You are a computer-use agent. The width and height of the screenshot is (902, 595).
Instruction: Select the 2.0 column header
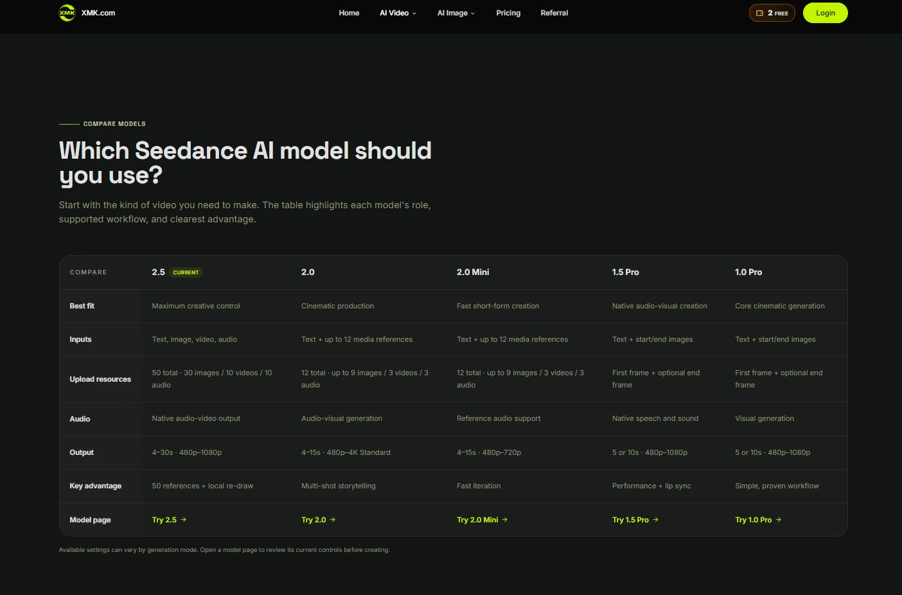click(x=308, y=272)
